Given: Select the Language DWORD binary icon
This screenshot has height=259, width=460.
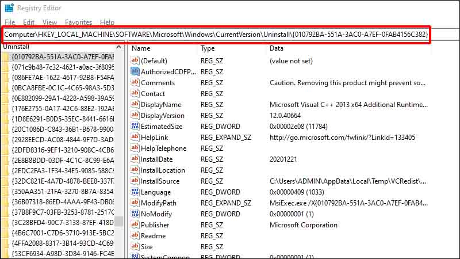Looking at the screenshot, I should [x=135, y=192].
